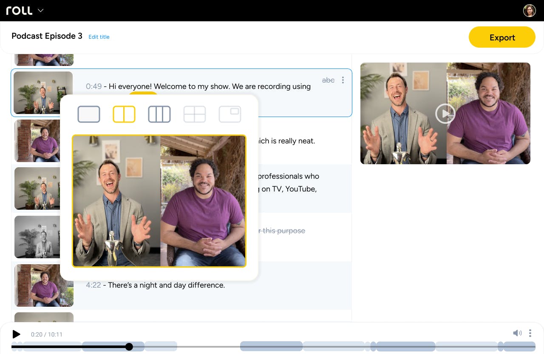Image resolution: width=544 pixels, height=354 pixels.
Task: Select the picture-in-picture layout icon
Action: point(230,114)
